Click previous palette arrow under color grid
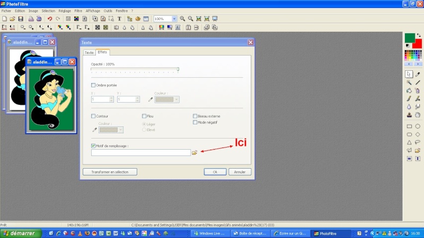The height and width of the screenshot is (238, 424). click(x=409, y=64)
